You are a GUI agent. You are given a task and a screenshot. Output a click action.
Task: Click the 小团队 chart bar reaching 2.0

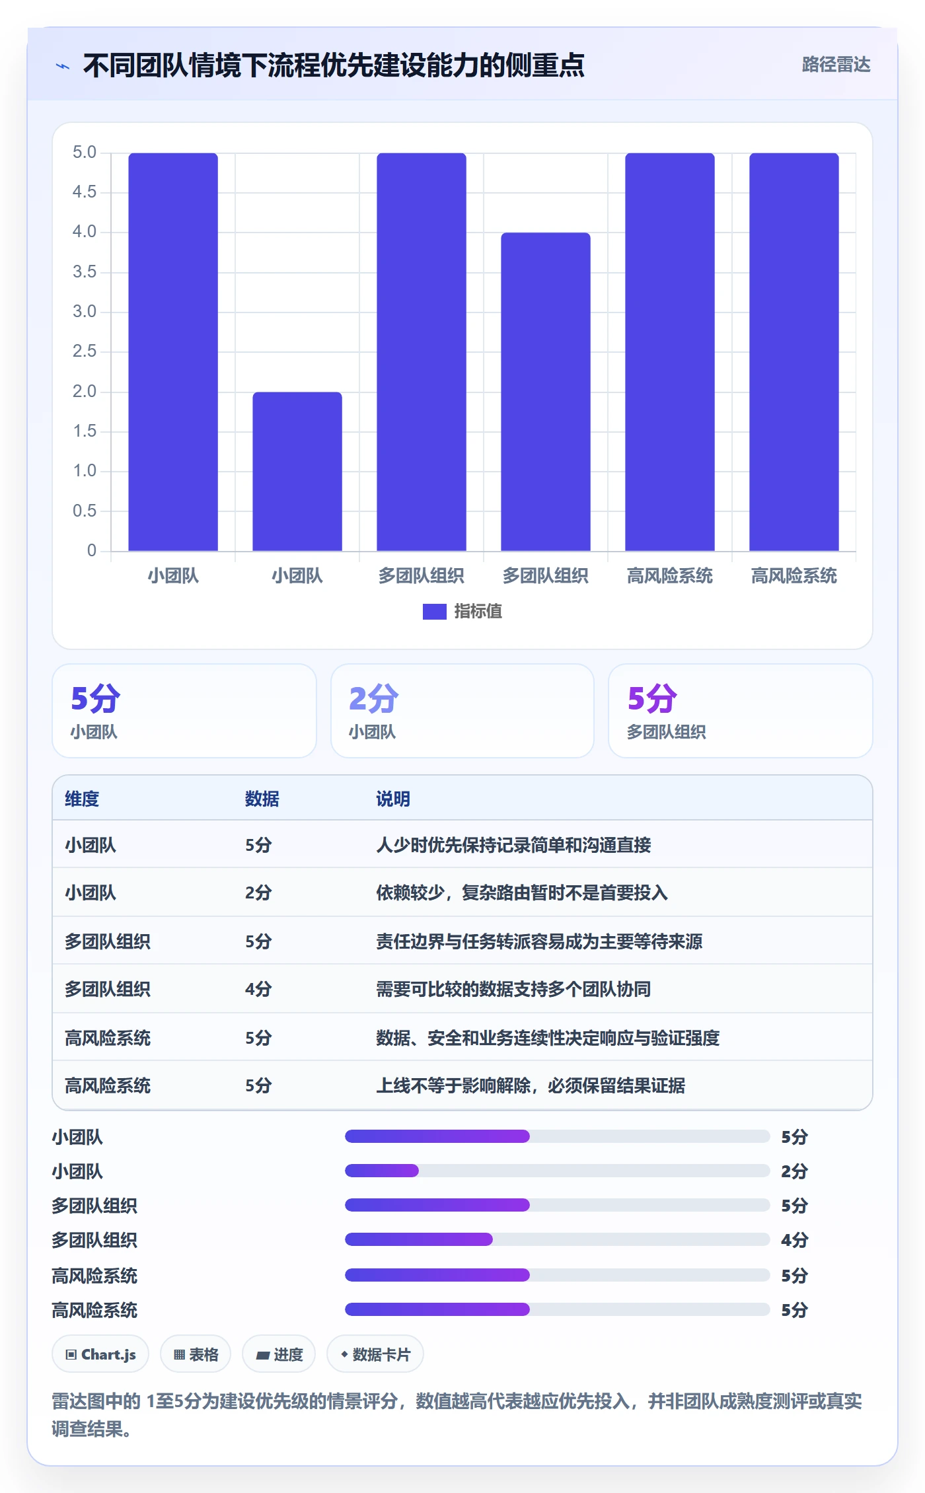pos(297,471)
